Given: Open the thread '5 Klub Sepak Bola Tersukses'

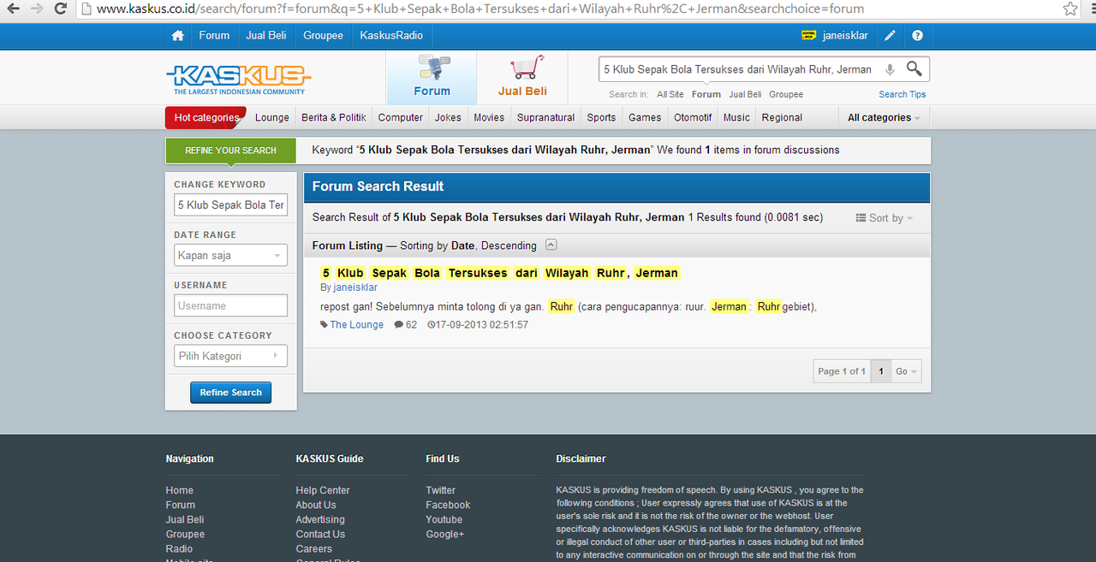Looking at the screenshot, I should coord(500,273).
